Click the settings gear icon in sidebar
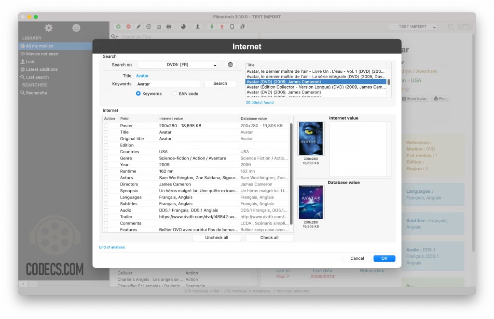Viewport: 494px width, 319px height. 49,28
